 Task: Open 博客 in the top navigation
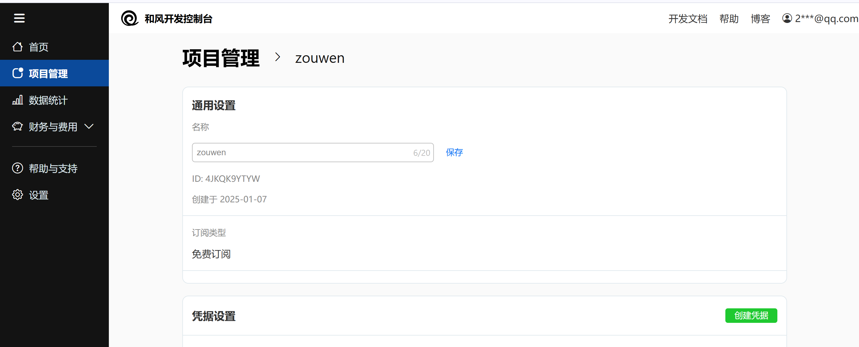tap(760, 19)
